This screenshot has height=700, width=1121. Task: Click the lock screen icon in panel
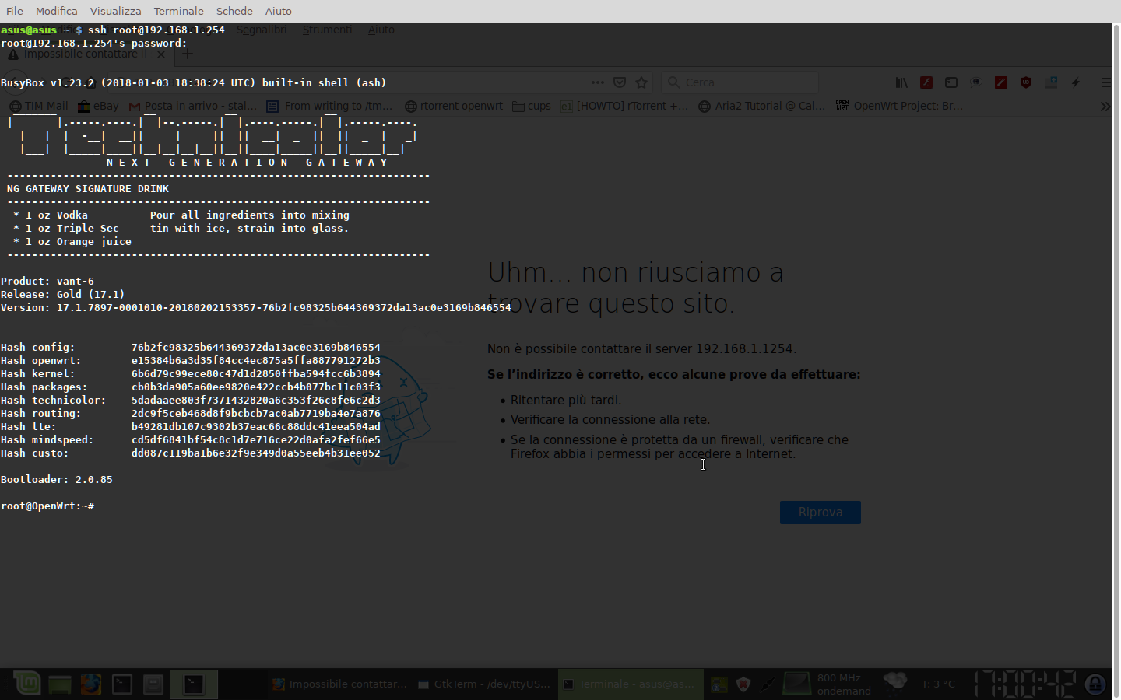coord(1095,684)
